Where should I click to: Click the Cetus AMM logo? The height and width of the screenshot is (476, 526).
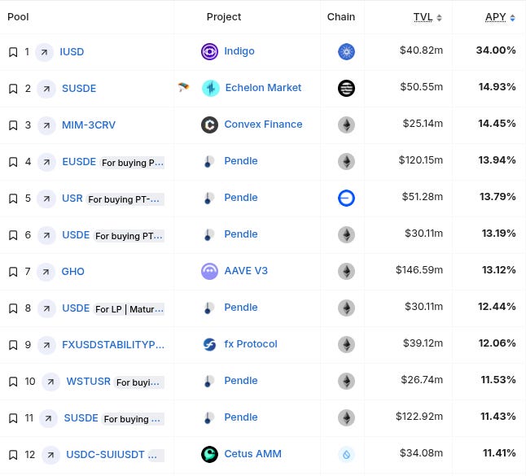[x=209, y=455]
